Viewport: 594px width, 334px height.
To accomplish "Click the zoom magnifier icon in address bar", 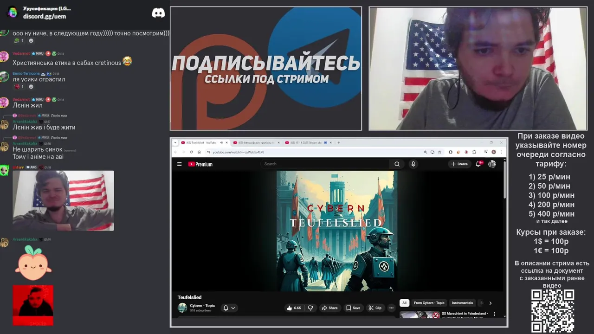I will tap(425, 152).
